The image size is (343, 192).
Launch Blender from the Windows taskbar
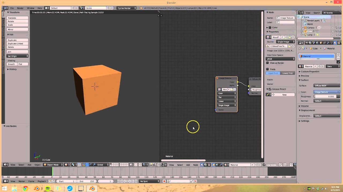92,189
